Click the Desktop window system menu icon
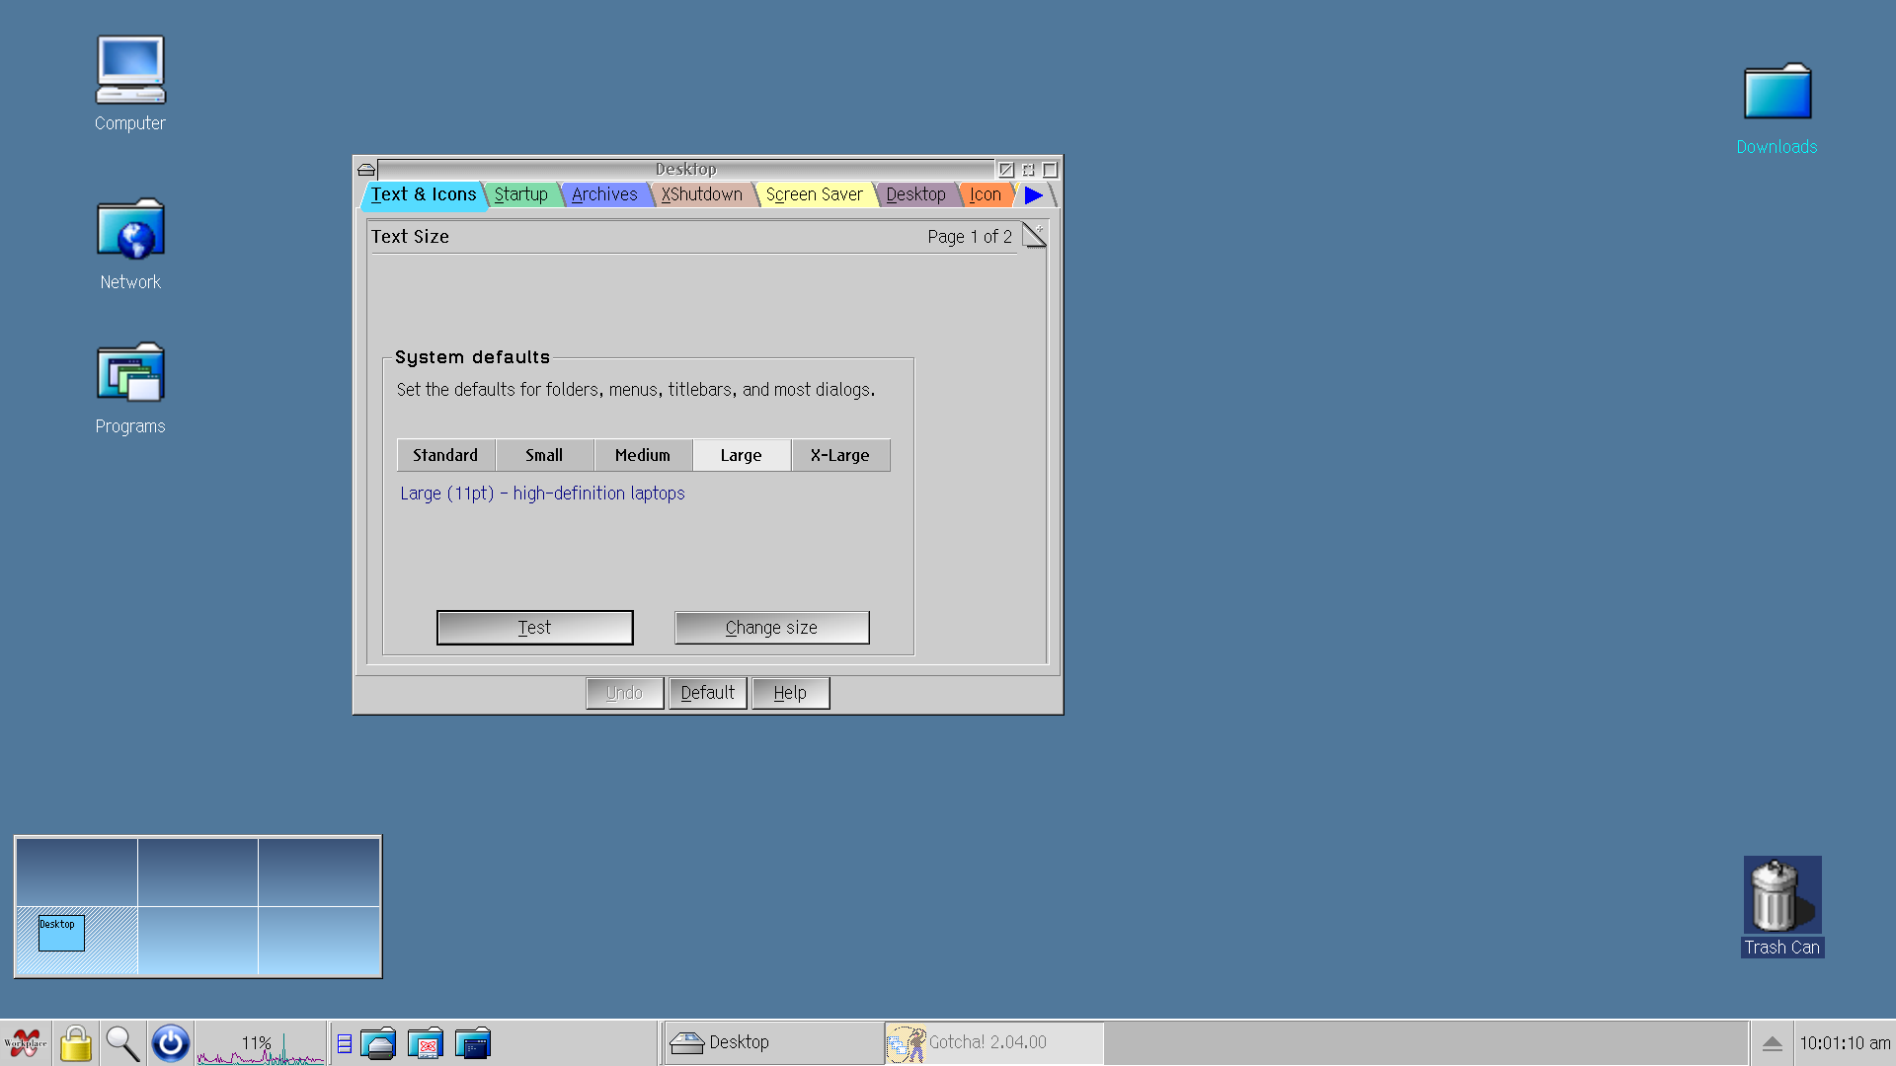 click(x=366, y=170)
